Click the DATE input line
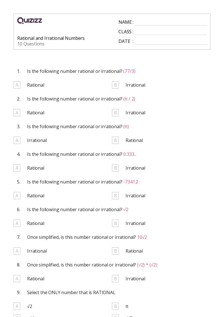This screenshot has height=317, width=224. 170,41
